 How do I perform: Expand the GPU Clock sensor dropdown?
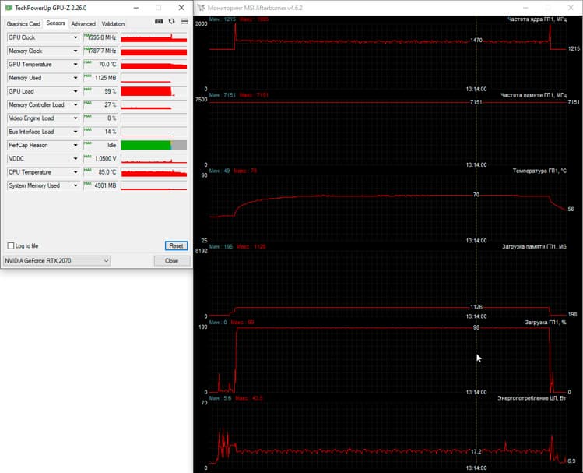pyautogui.click(x=76, y=37)
